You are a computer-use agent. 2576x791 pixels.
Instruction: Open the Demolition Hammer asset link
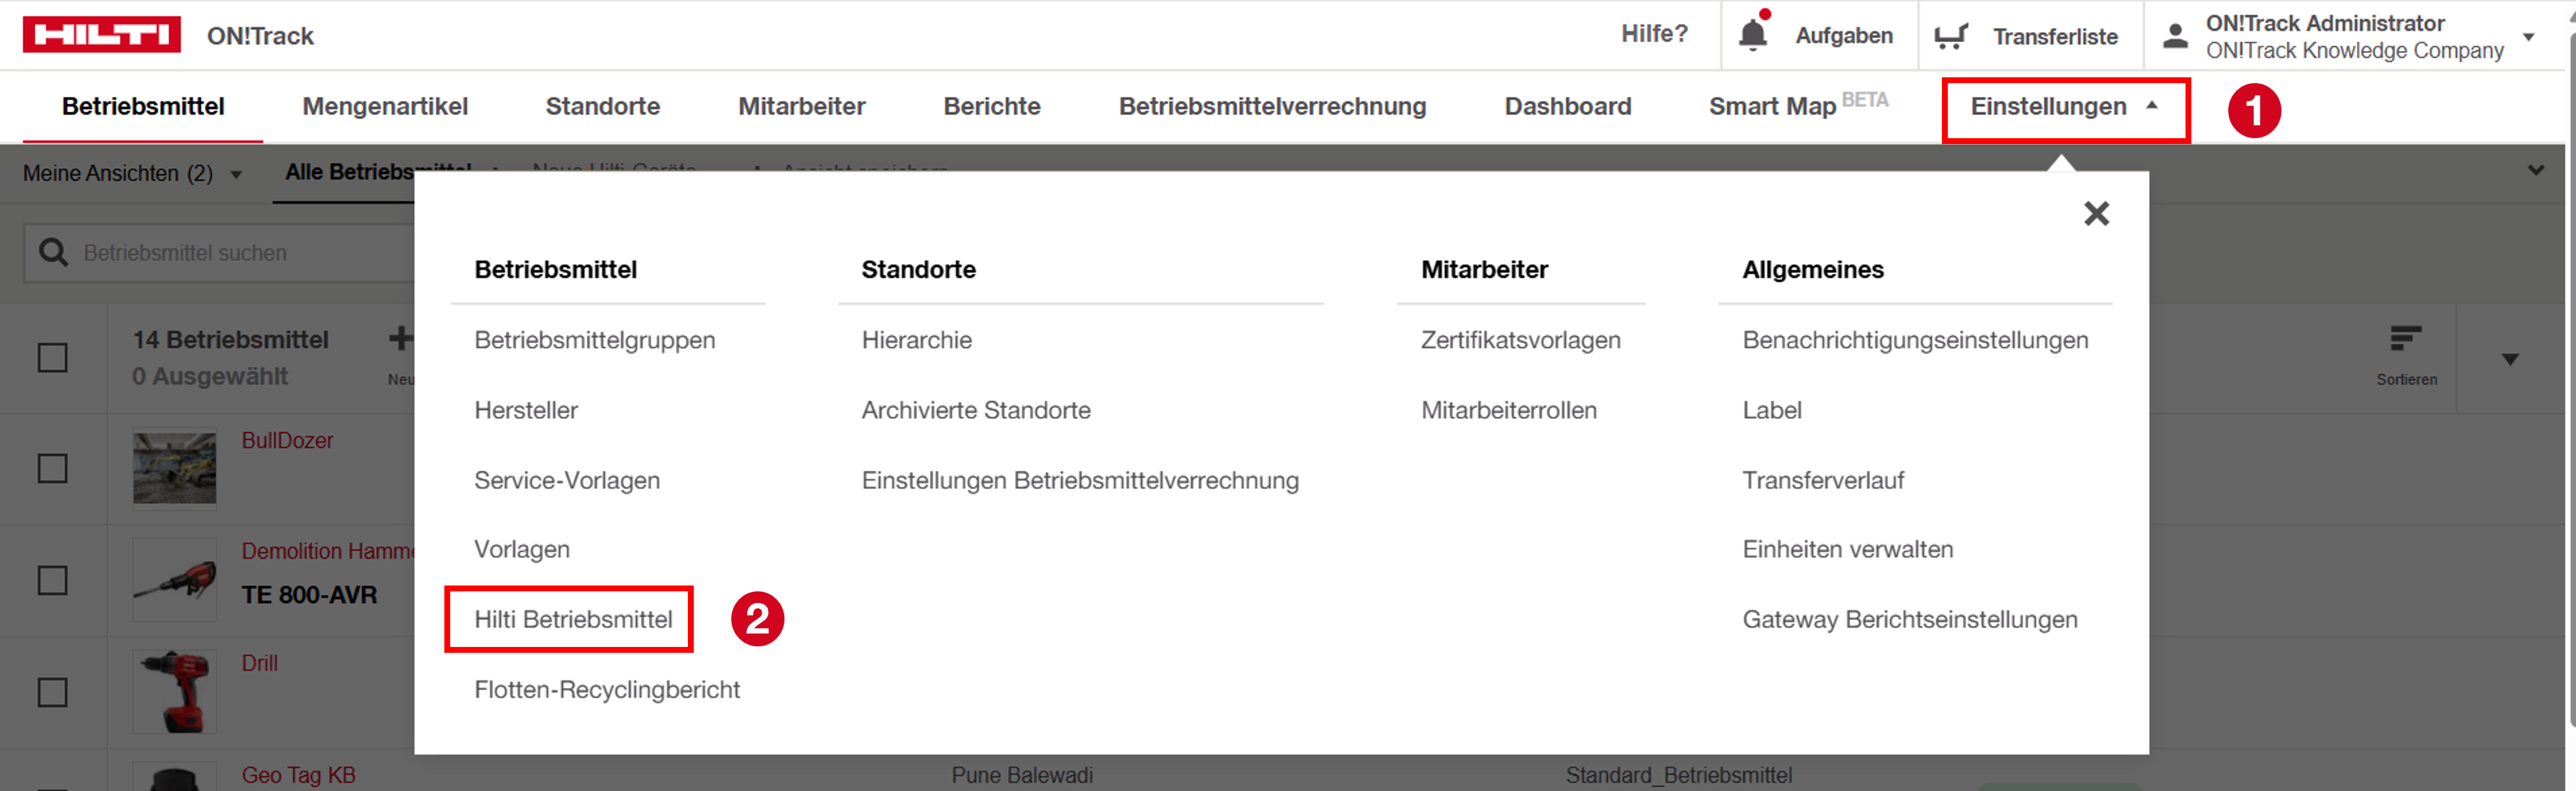[327, 551]
